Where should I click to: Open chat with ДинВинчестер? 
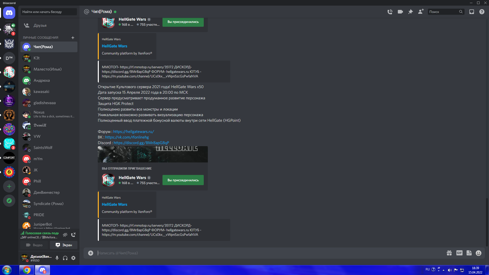click(49, 193)
